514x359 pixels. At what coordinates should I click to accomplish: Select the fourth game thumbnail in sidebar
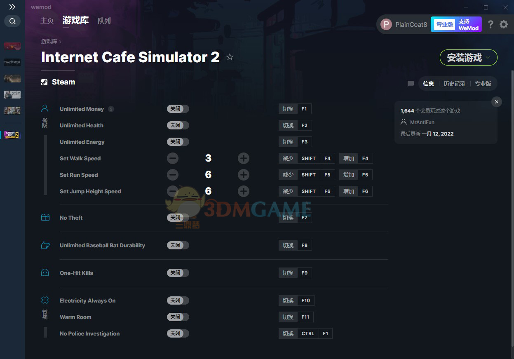click(x=12, y=94)
